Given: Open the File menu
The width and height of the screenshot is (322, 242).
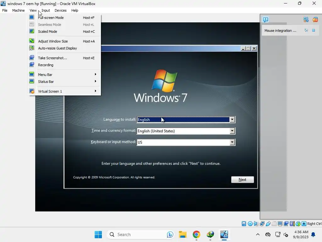Looking at the screenshot, I should pos(5,10).
